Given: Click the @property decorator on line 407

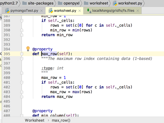Looking at the screenshot, I should pos(42,111).
